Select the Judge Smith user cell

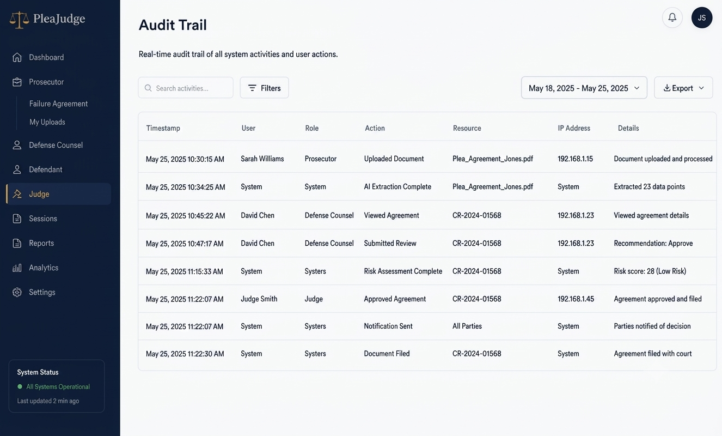point(259,299)
